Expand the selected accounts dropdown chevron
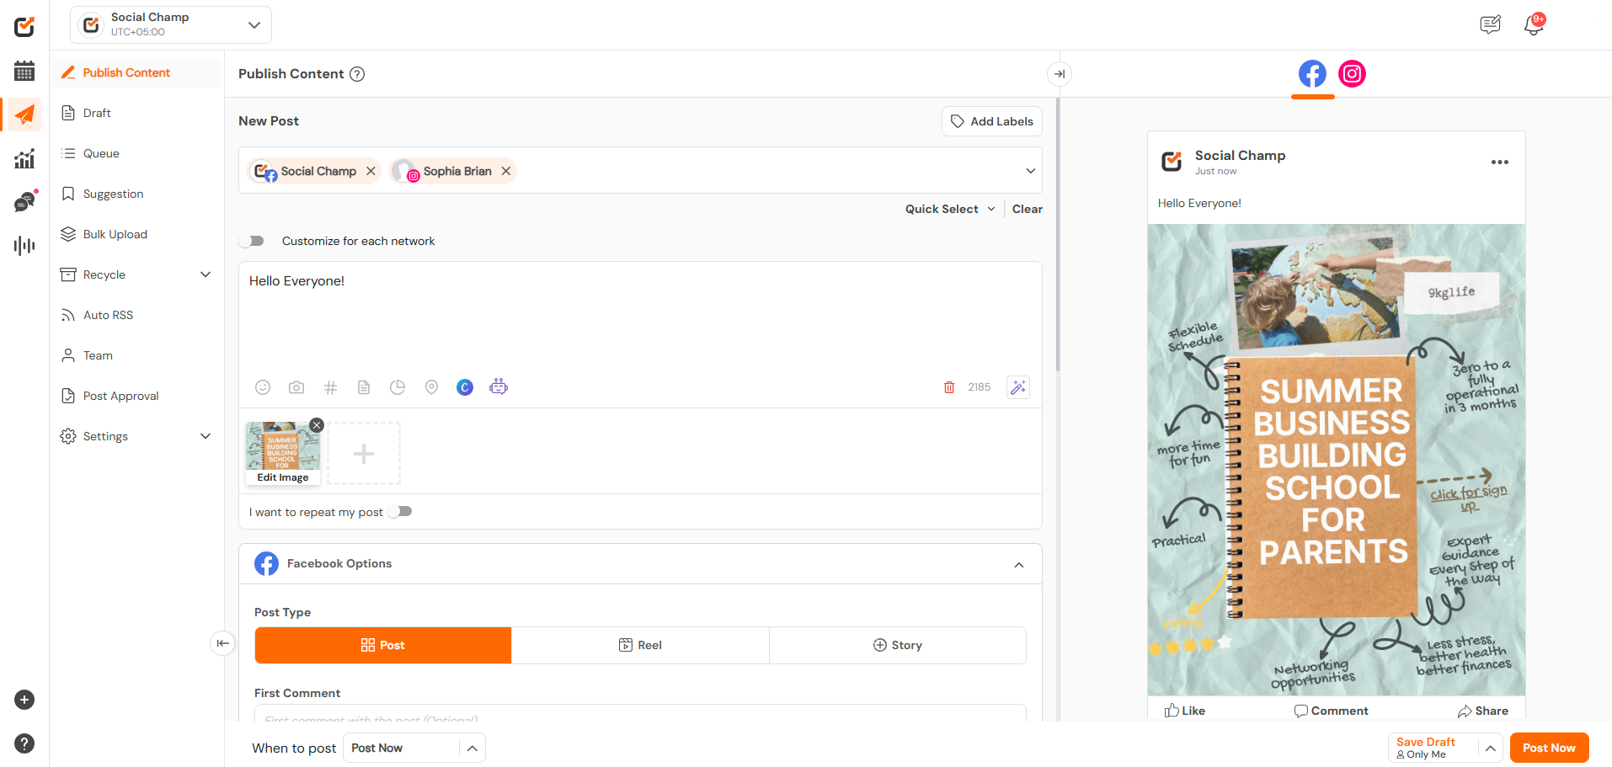This screenshot has height=767, width=1612. click(x=1030, y=171)
